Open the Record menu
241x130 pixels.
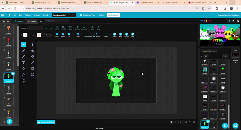45,15
